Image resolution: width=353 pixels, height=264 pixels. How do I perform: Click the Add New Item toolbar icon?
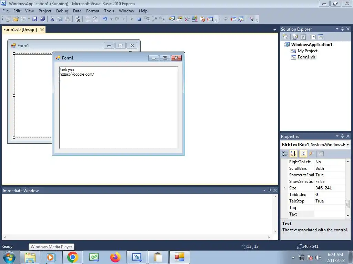23,19
